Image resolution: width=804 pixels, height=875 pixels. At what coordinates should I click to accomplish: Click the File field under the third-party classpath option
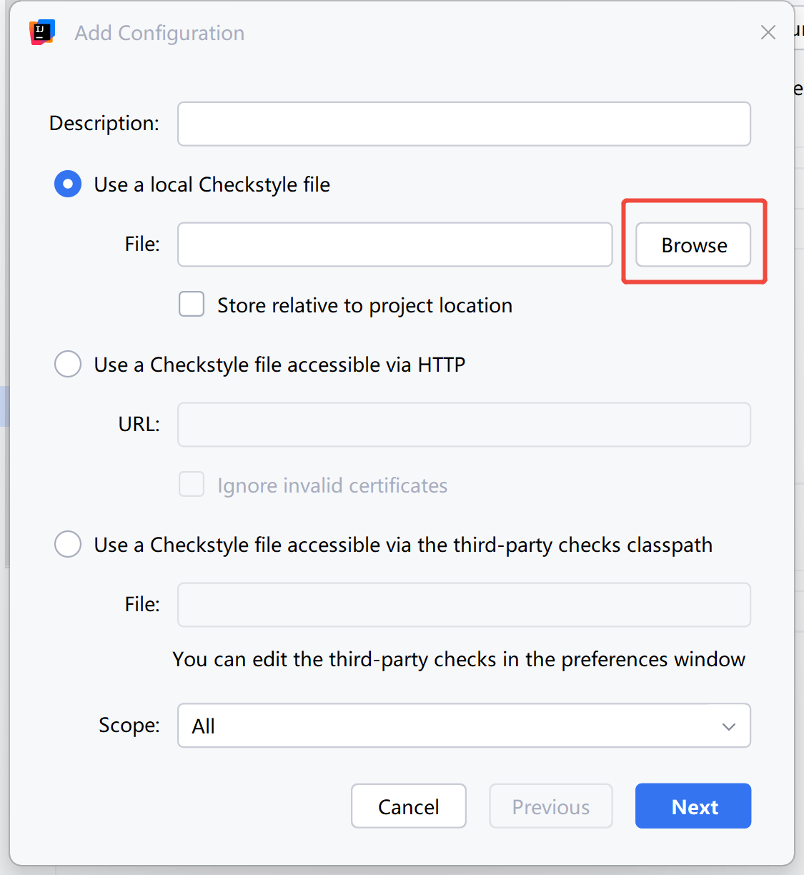coord(464,605)
